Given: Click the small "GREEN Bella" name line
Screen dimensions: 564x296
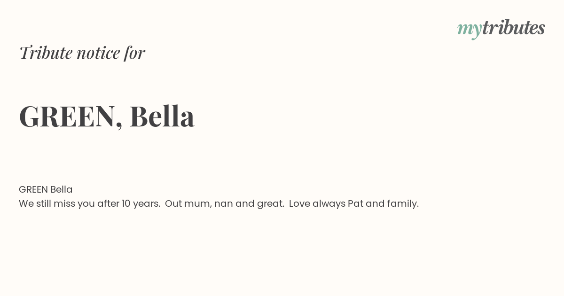Looking at the screenshot, I should click(x=46, y=189).
